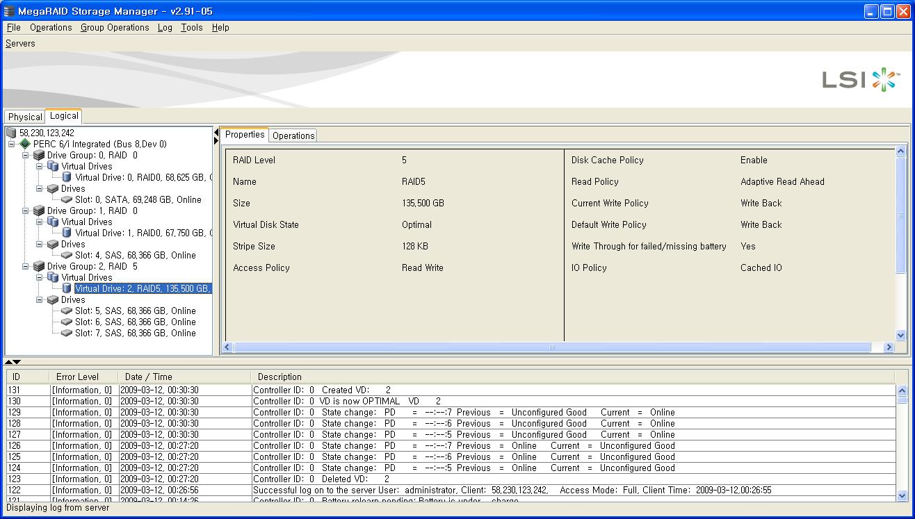This screenshot has width=915, height=519.
Task: Collapse the PERC 6/i Integrated controller node
Action: pyautogui.click(x=12, y=144)
